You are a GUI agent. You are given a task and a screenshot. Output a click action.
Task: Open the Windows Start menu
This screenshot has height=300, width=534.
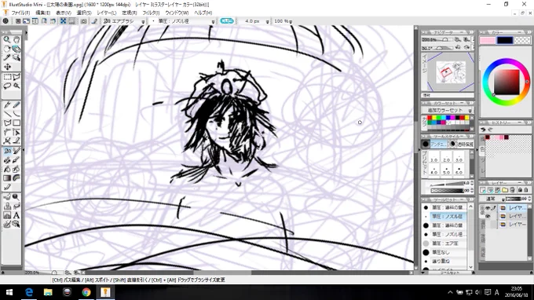9,292
